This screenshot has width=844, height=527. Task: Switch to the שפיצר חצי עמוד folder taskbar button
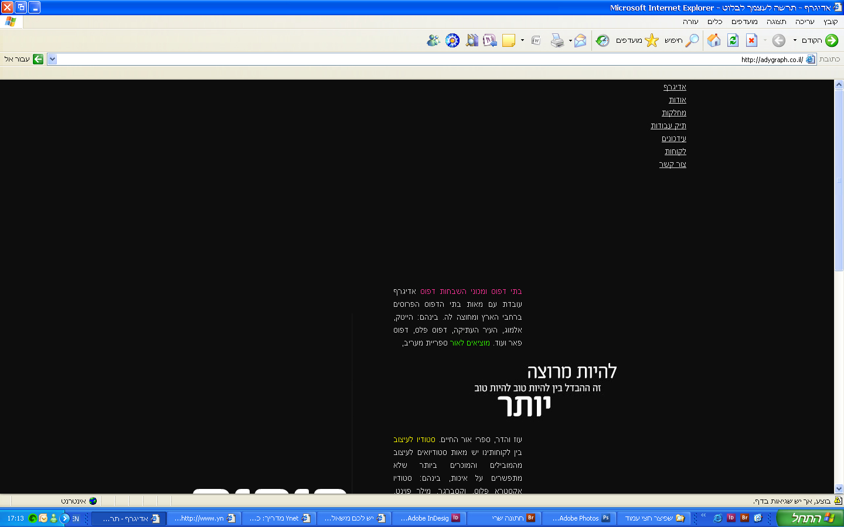coord(653,518)
